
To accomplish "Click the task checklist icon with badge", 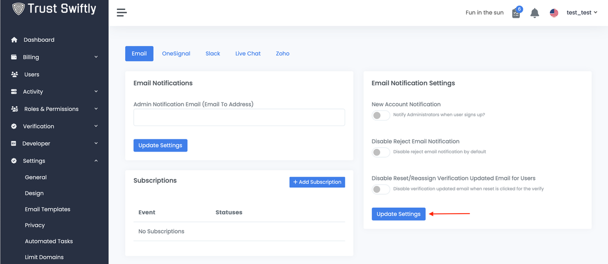I will (x=516, y=13).
